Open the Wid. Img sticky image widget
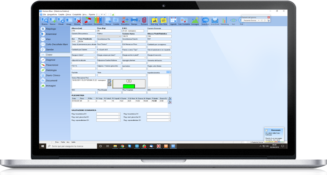Image resolution: width=327 pixels, height=175 pixels. coord(154,21)
